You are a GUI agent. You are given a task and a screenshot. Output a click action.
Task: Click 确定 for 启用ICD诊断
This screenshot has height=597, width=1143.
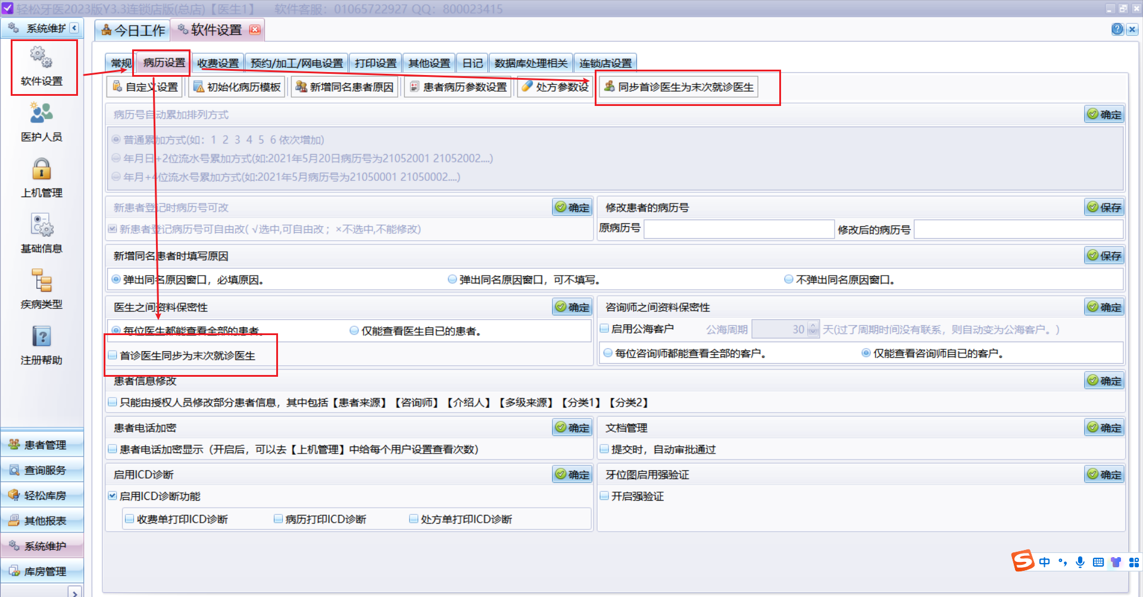[x=572, y=474]
